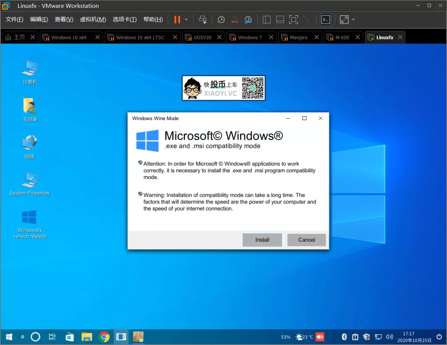Open the 虚拟机(M) menu
The height and width of the screenshot is (345, 447).
(93, 19)
